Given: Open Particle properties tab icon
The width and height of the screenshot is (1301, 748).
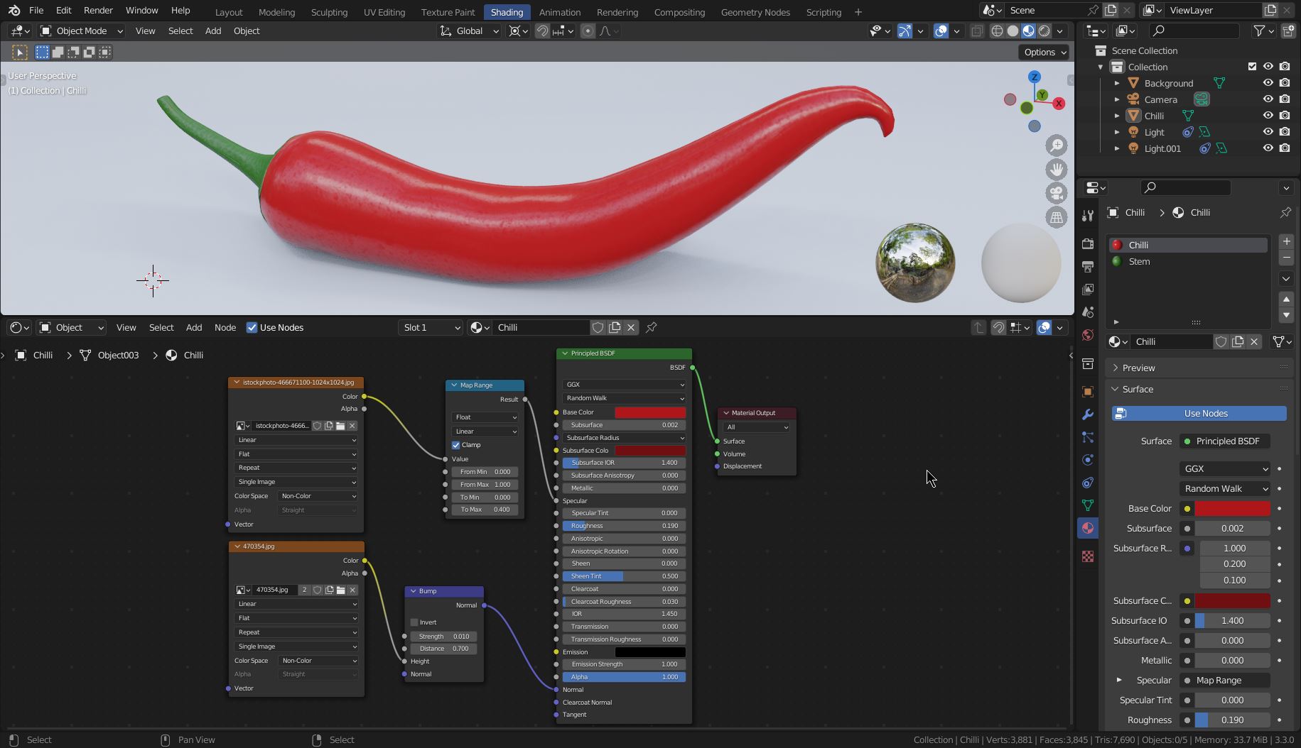Looking at the screenshot, I should pyautogui.click(x=1087, y=437).
